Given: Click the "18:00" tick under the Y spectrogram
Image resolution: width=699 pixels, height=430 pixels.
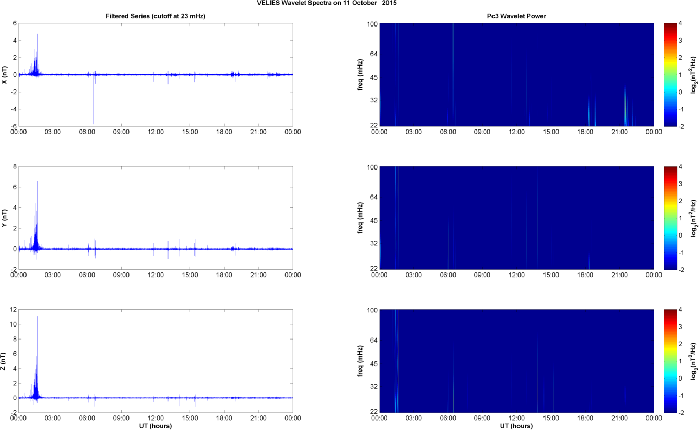Looking at the screenshot, I should tap(585, 275).
